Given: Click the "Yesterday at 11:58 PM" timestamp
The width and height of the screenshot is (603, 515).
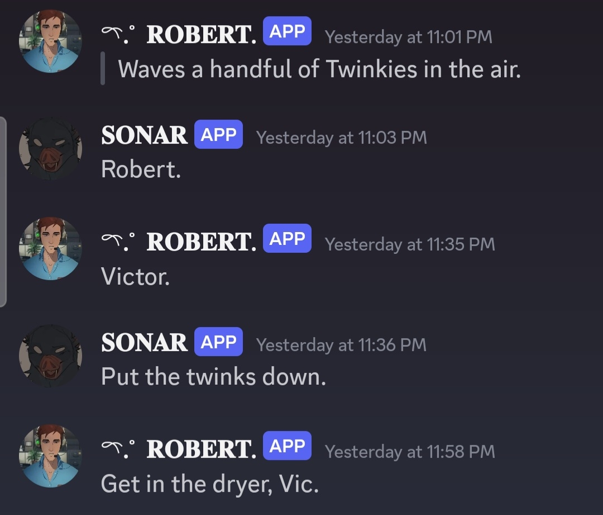Looking at the screenshot, I should 410,451.
